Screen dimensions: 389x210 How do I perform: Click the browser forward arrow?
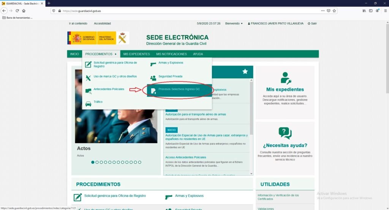[11, 11]
